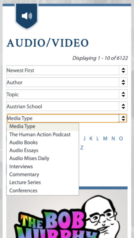
Task: Open the Bob Murphy Show thumbnail
Action: point(67,214)
